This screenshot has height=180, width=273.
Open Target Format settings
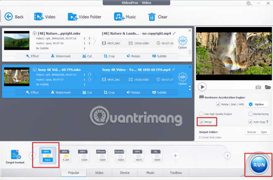click(15, 157)
